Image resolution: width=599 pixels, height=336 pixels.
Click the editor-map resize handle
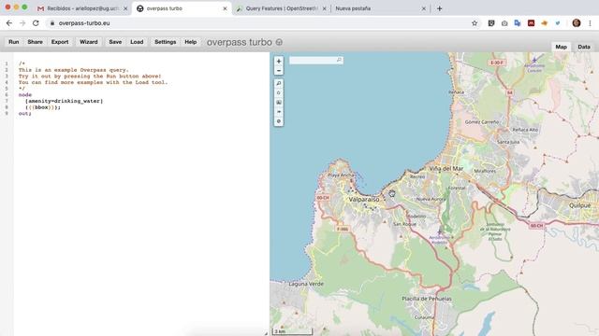(x=266, y=333)
